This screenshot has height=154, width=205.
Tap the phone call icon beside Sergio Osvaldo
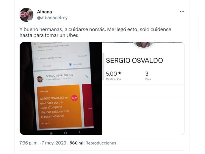[x=87, y=76]
